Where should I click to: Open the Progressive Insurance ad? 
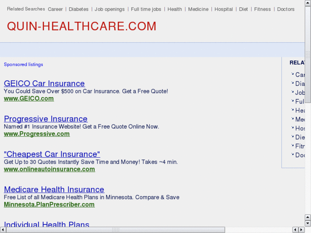[46, 119]
